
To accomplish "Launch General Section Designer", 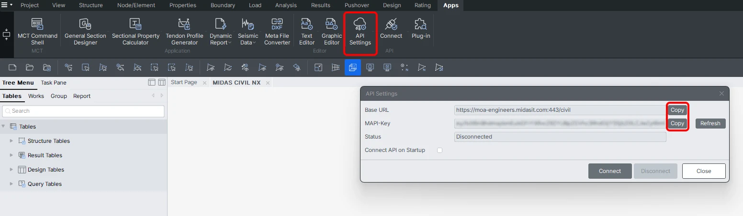I will [85, 32].
